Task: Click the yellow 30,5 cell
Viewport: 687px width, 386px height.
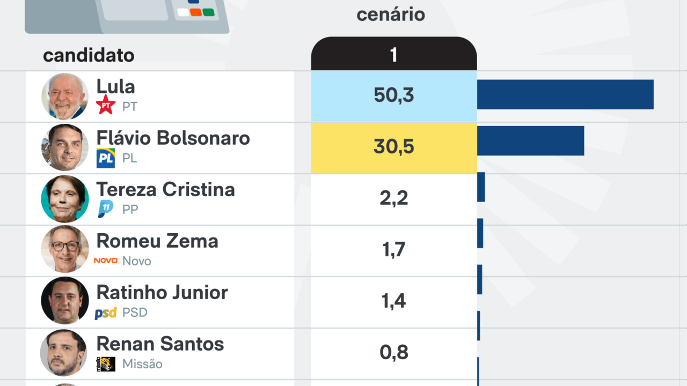Action: (394, 147)
